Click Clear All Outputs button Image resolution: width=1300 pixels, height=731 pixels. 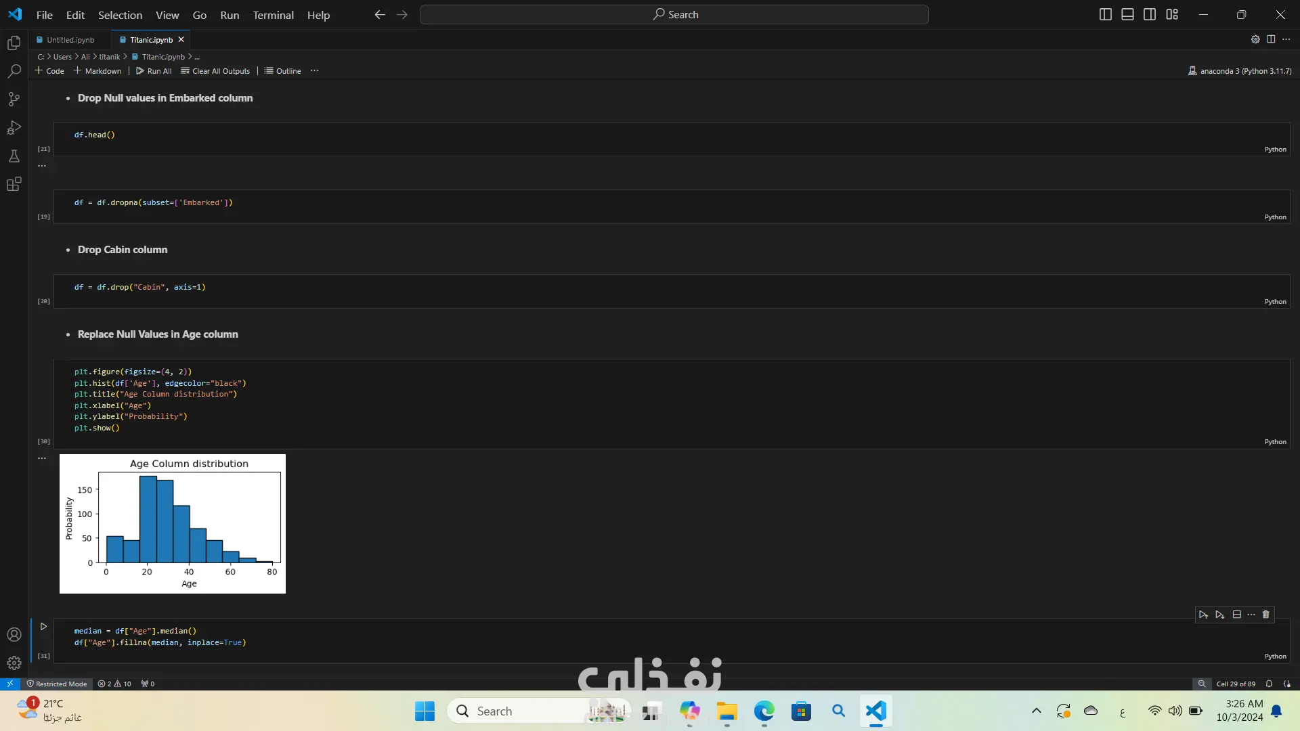pos(215,71)
